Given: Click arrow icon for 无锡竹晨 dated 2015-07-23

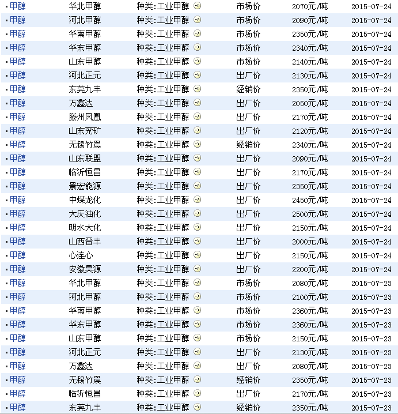Looking at the screenshot, I should [x=198, y=379].
